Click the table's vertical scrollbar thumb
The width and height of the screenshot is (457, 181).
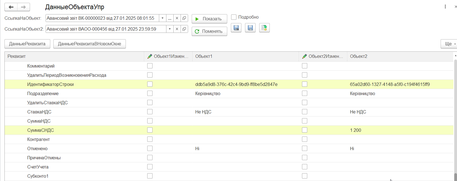click(455, 177)
